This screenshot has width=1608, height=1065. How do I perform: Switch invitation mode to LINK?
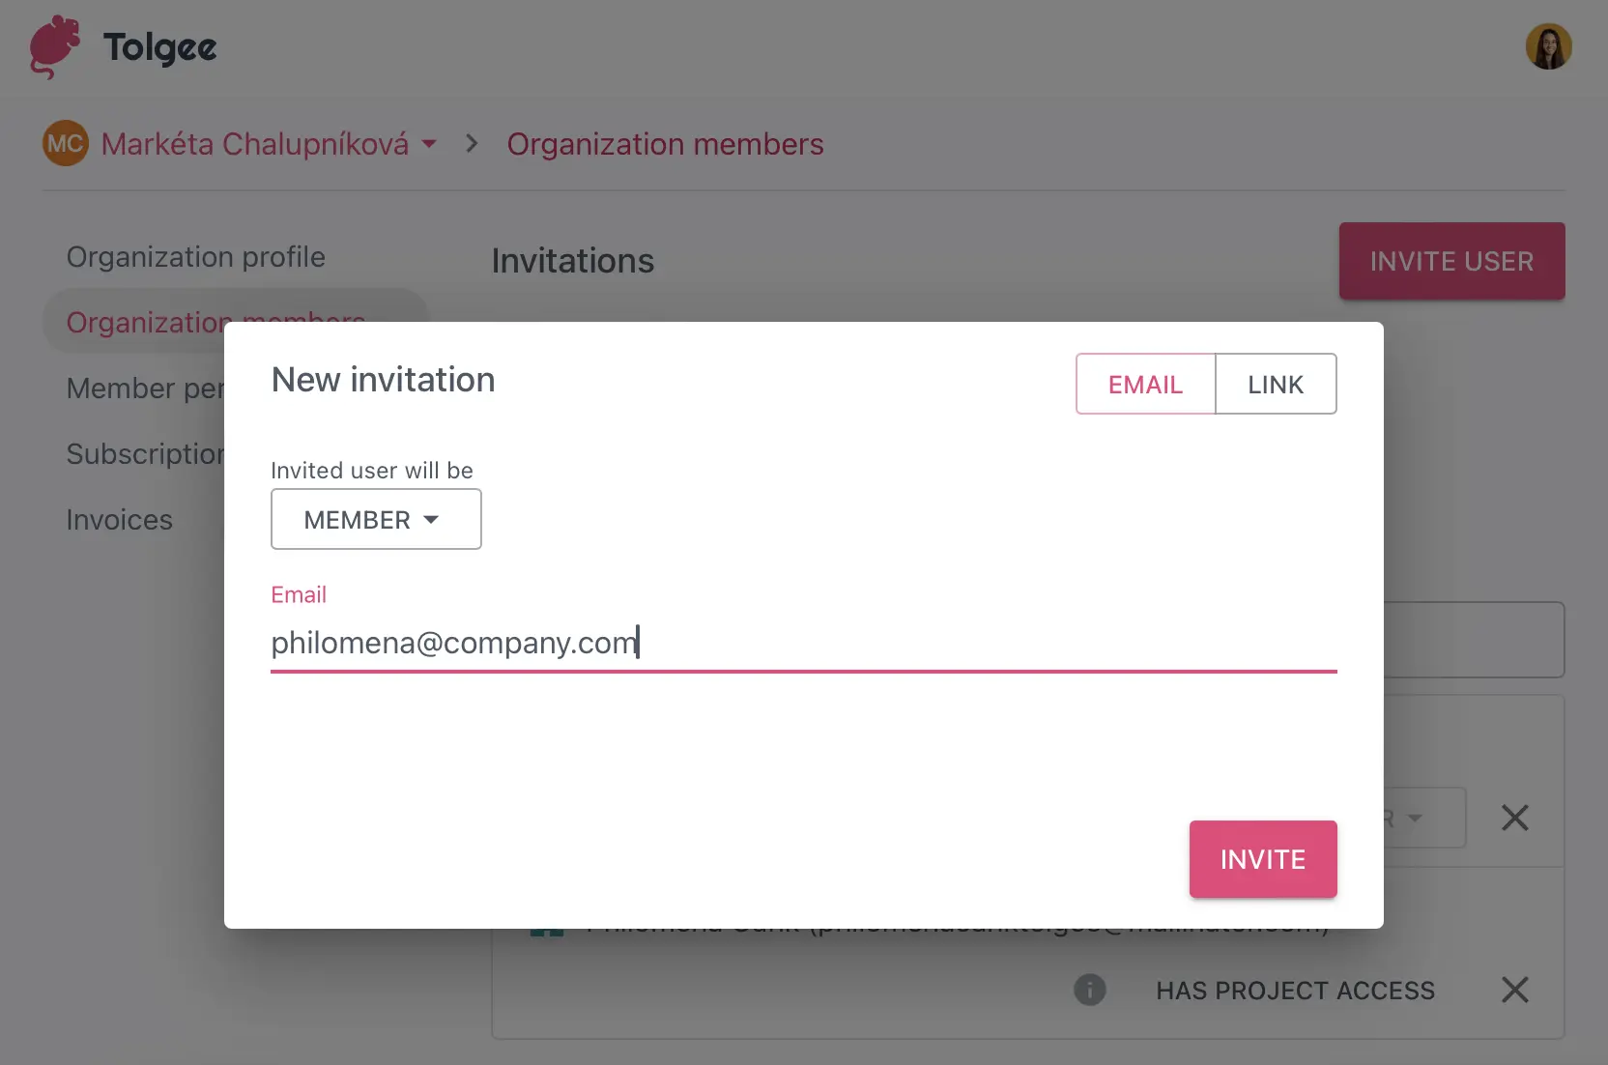[1276, 384]
